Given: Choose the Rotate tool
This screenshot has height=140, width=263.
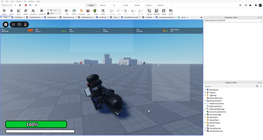Looking at the screenshot, I should click(26, 12).
